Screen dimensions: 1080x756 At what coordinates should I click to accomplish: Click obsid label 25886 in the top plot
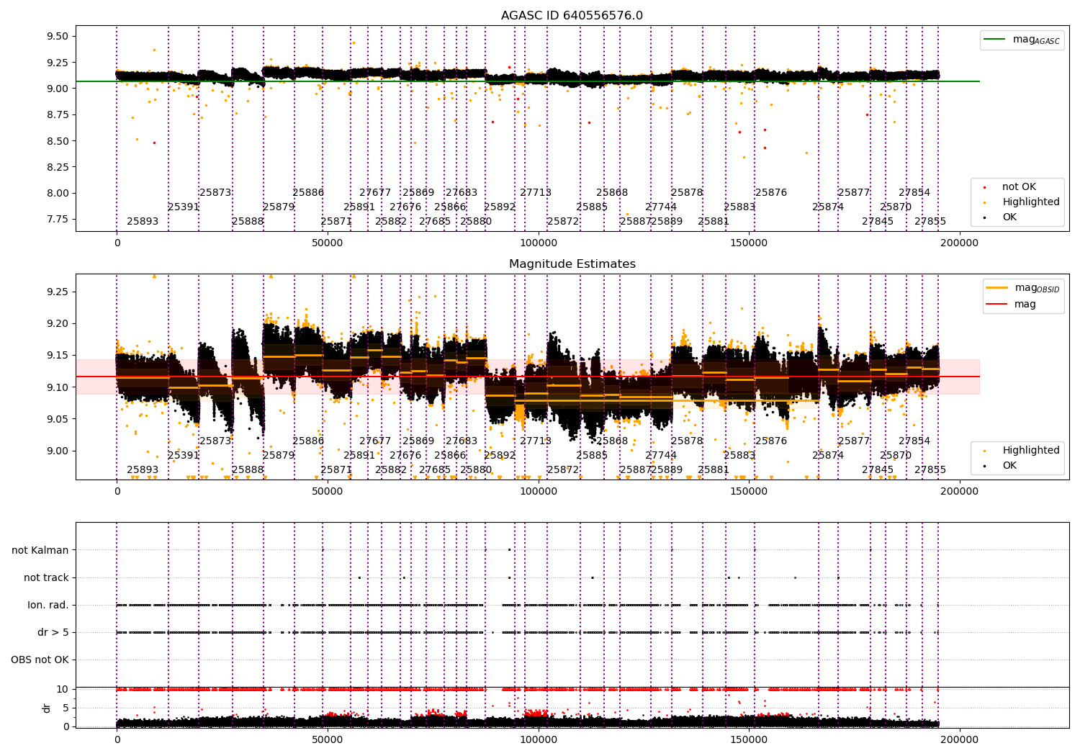308,192
